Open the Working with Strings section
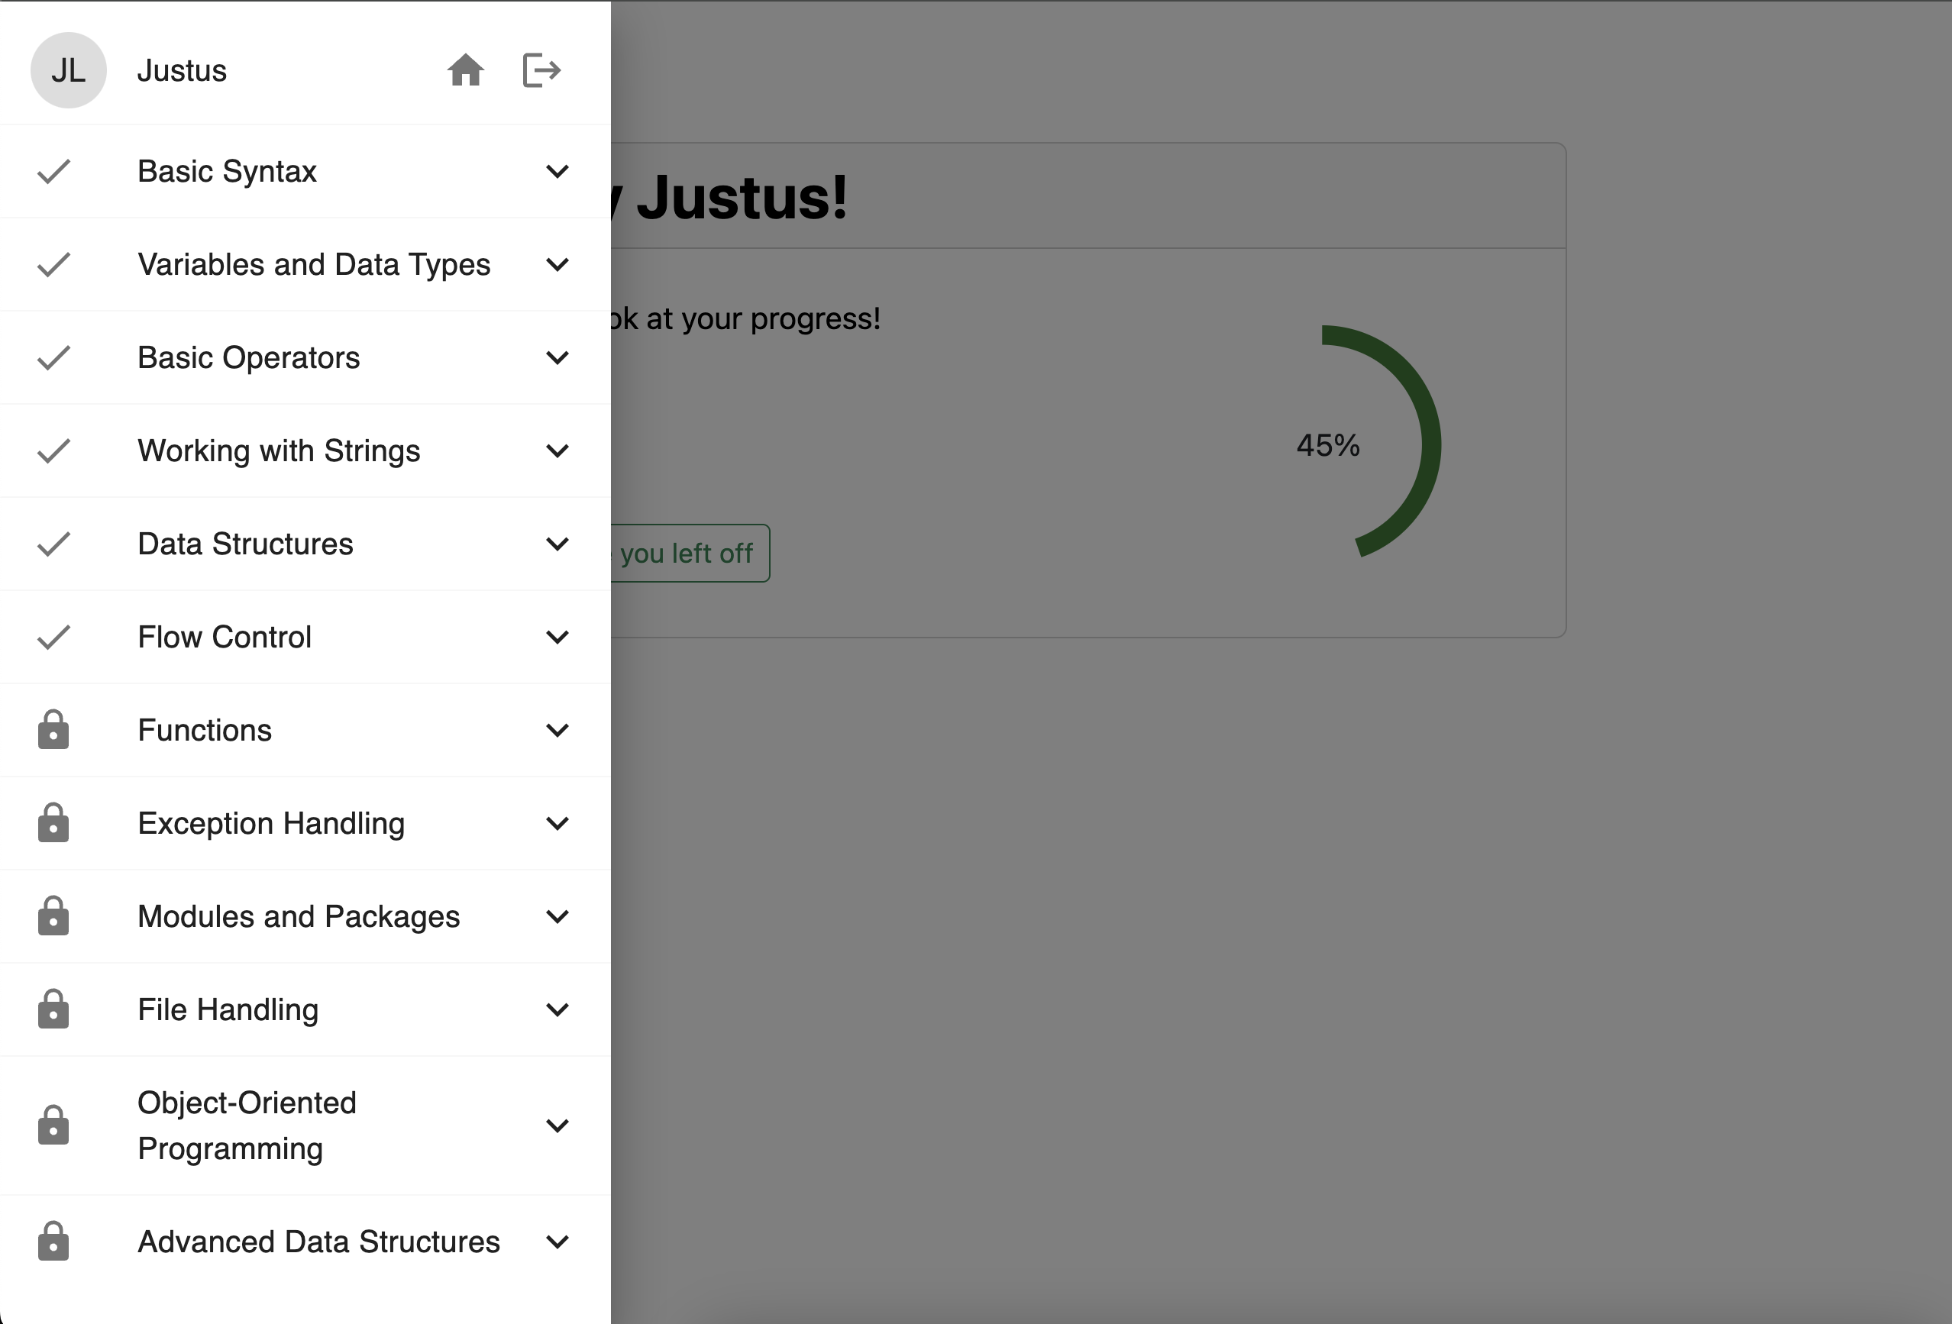 279,450
